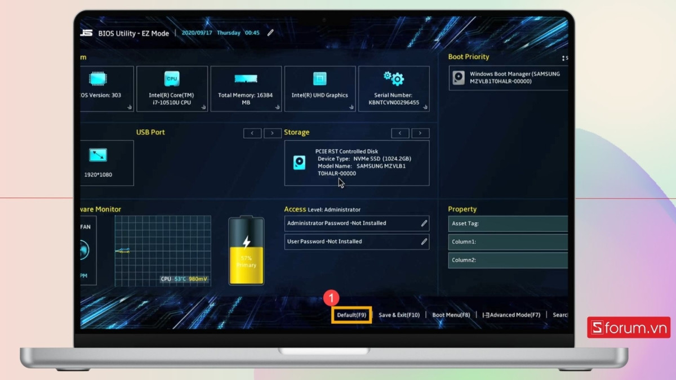676x380 pixels.
Task: Click the gears icon above Serial Number
Action: (x=394, y=78)
